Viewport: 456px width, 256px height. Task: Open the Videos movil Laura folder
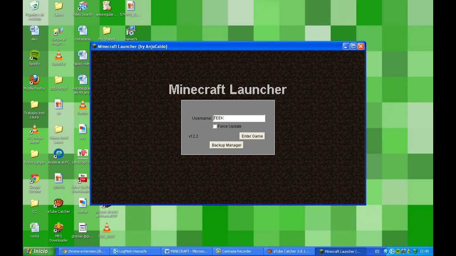(58, 134)
